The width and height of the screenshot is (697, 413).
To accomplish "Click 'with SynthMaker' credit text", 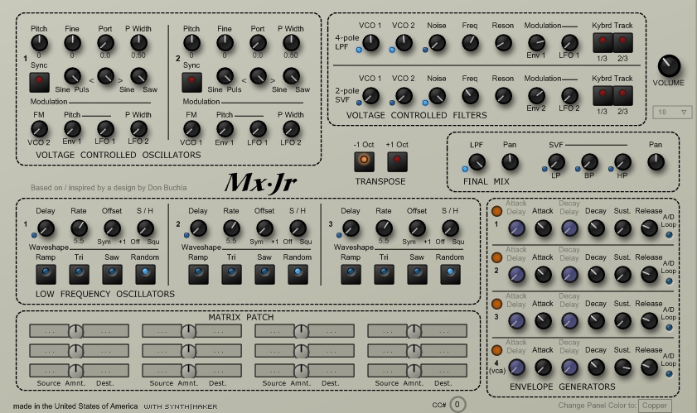I will [x=181, y=406].
